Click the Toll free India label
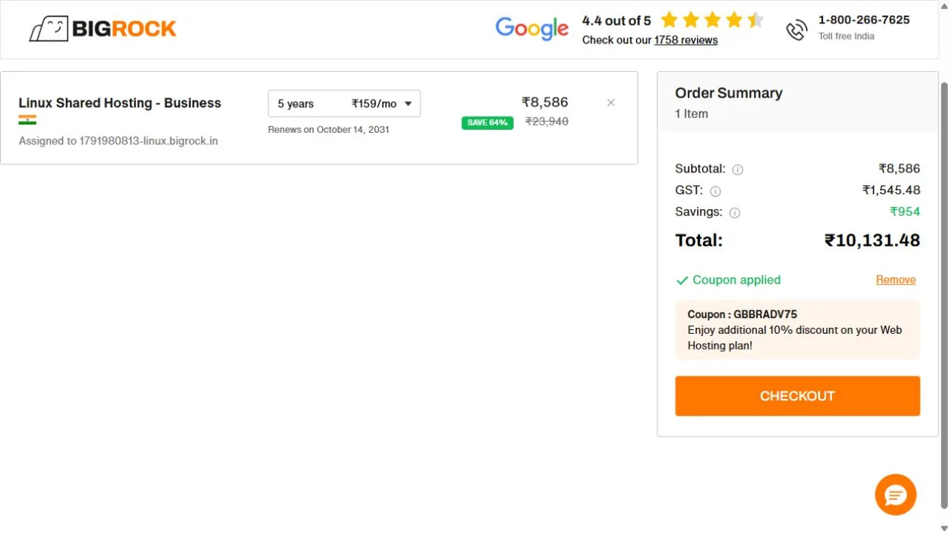This screenshot has width=950, height=534. (x=846, y=36)
